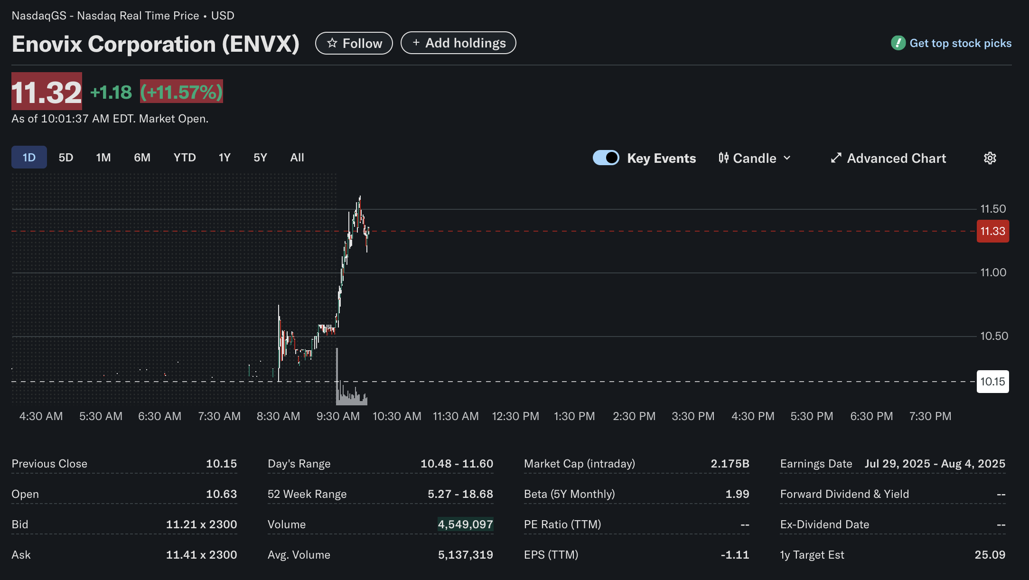Click the Key Events label
The width and height of the screenshot is (1029, 580).
click(x=661, y=158)
